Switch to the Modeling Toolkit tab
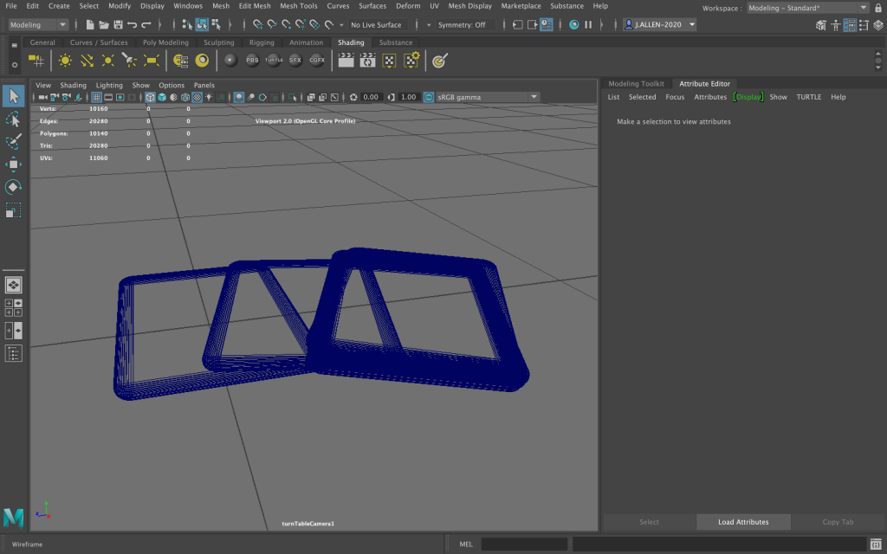The height and width of the screenshot is (554, 887). click(636, 84)
